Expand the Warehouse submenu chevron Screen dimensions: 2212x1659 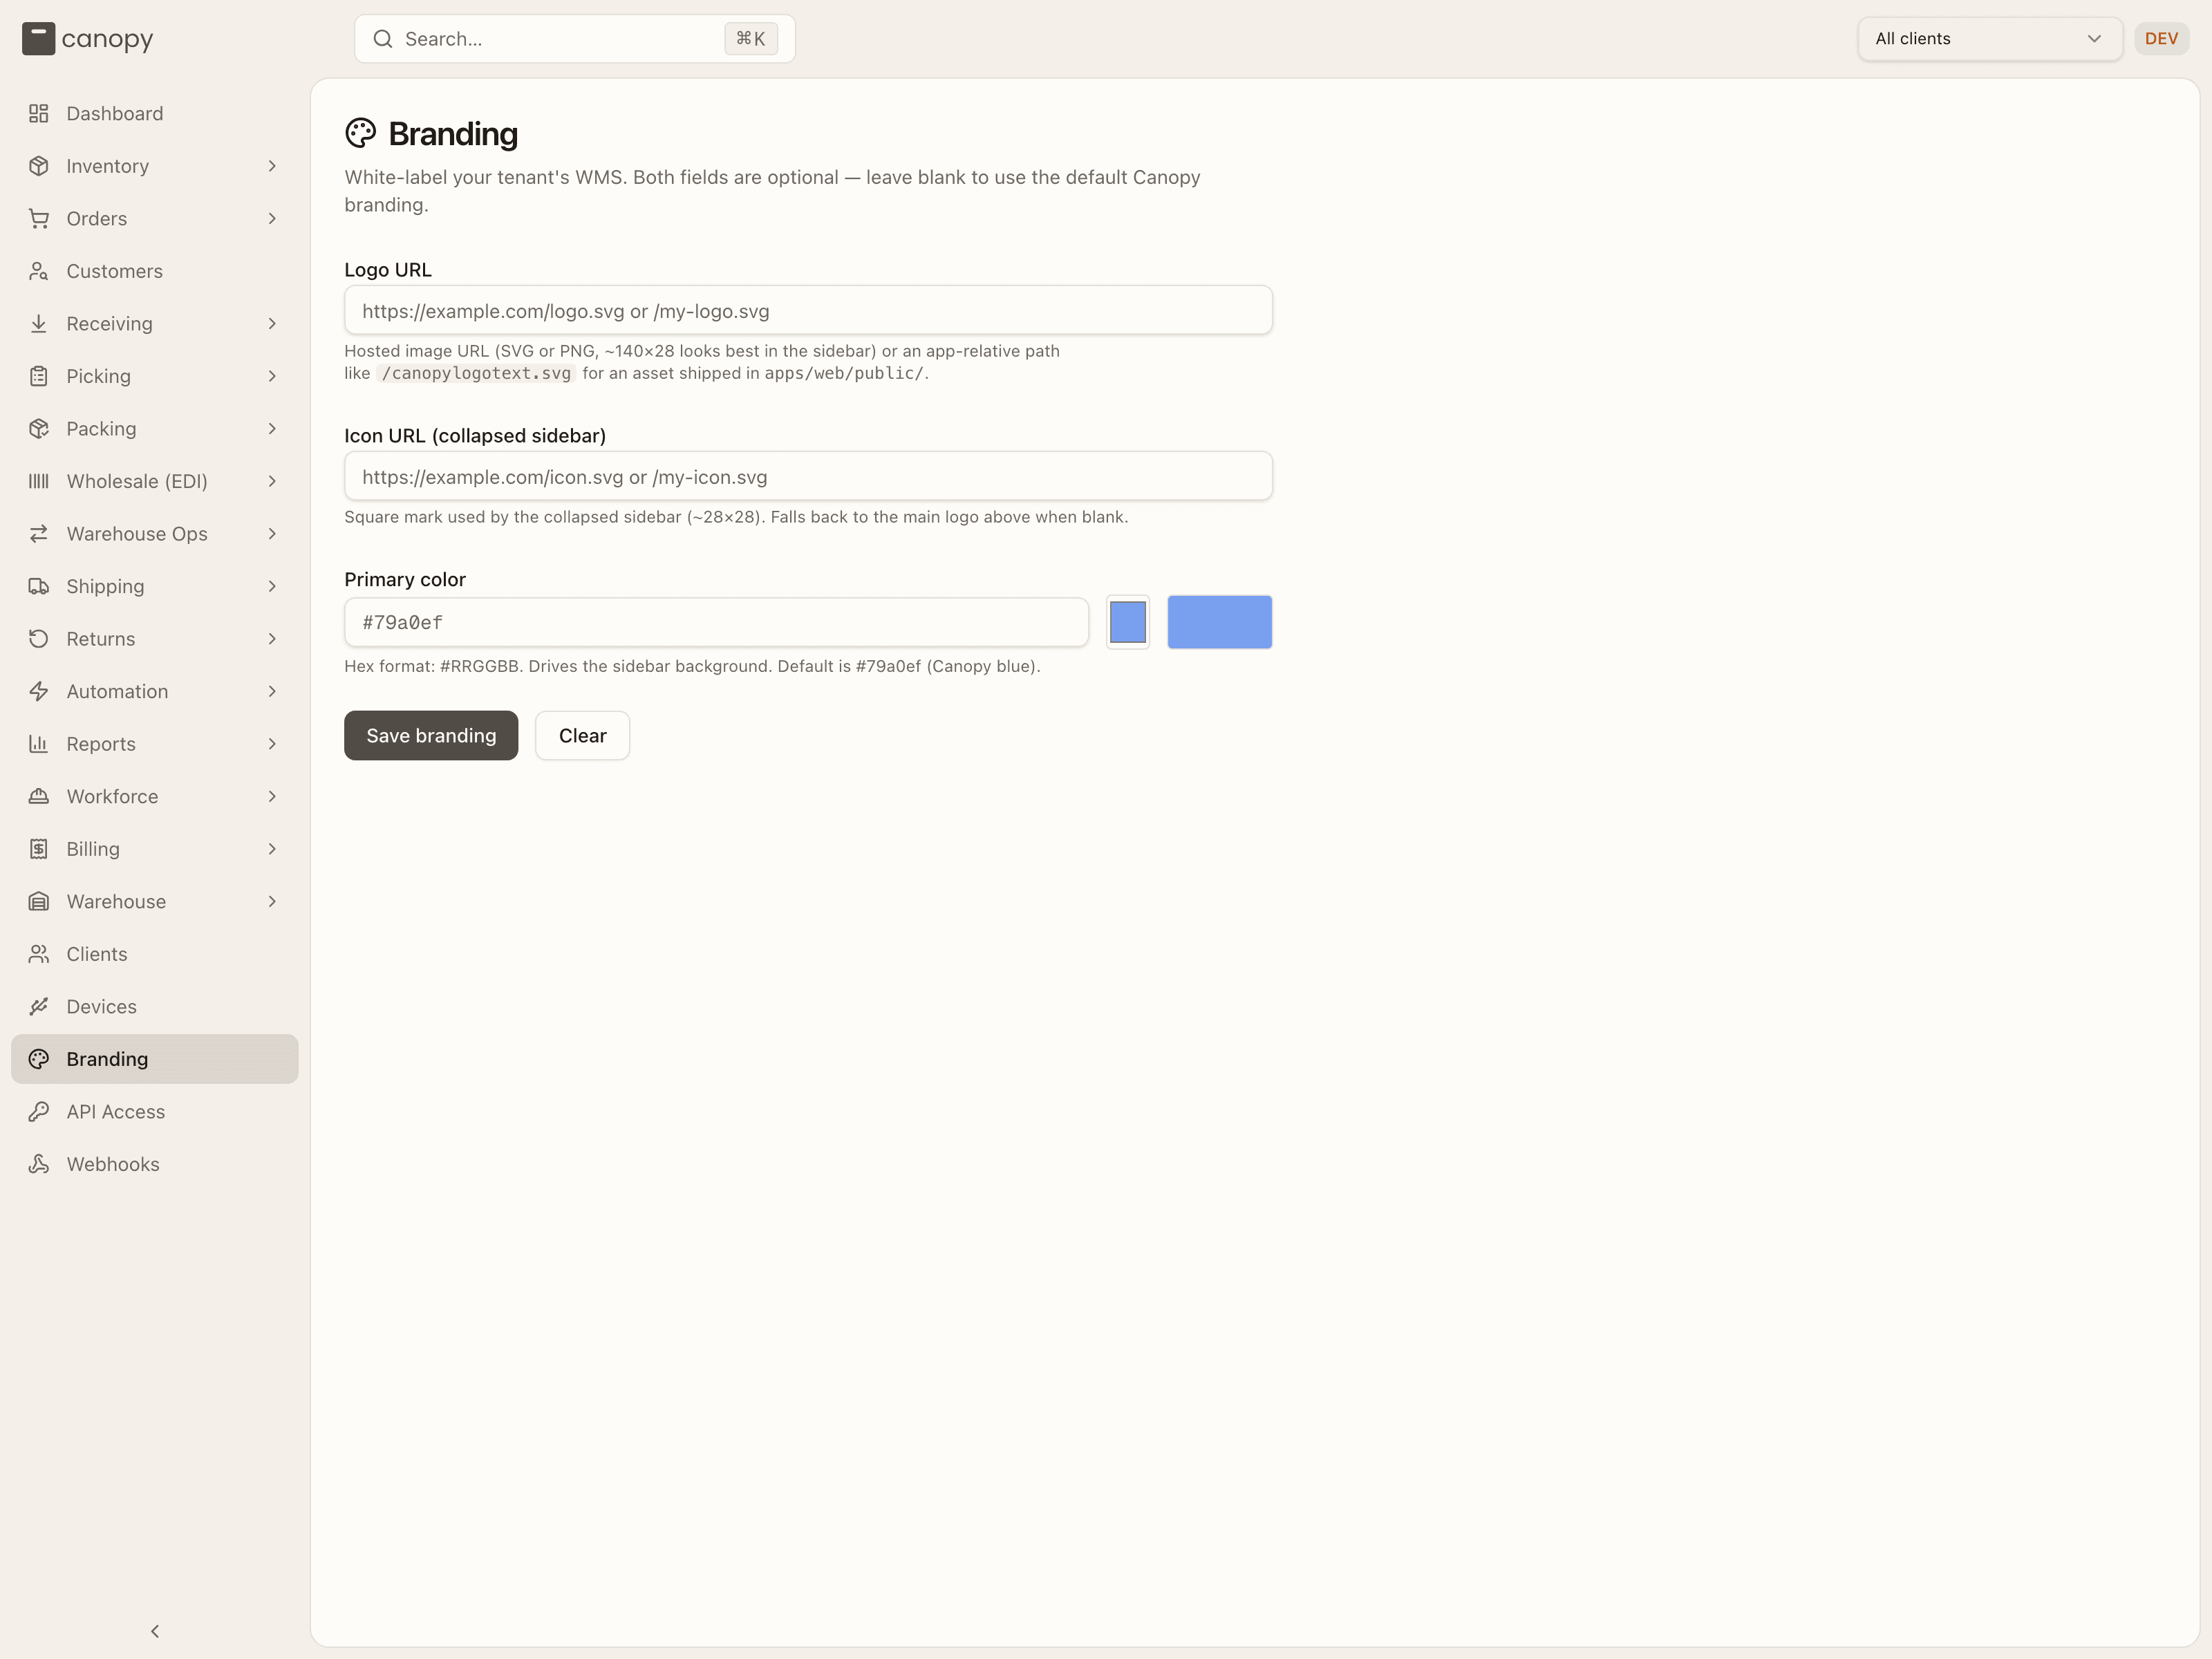(272, 901)
